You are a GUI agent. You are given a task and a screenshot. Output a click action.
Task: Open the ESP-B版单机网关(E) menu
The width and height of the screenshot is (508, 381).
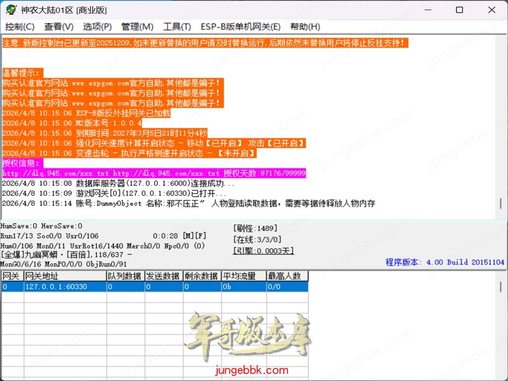tap(240, 27)
